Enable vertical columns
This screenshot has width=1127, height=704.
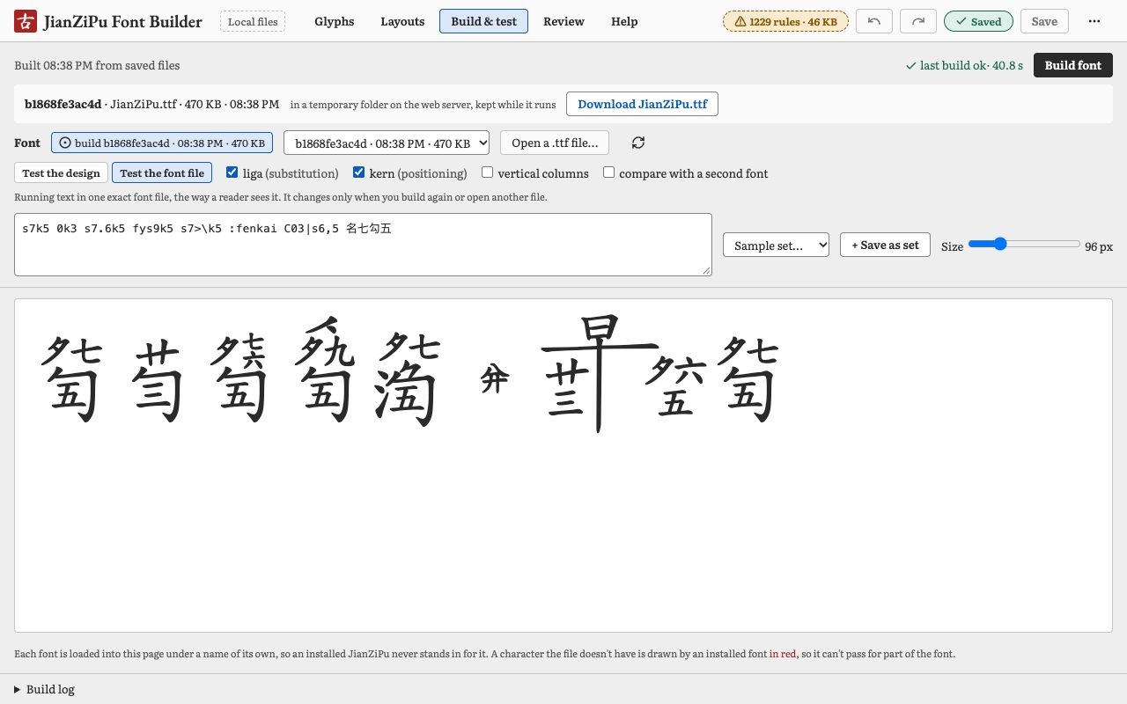point(487,172)
